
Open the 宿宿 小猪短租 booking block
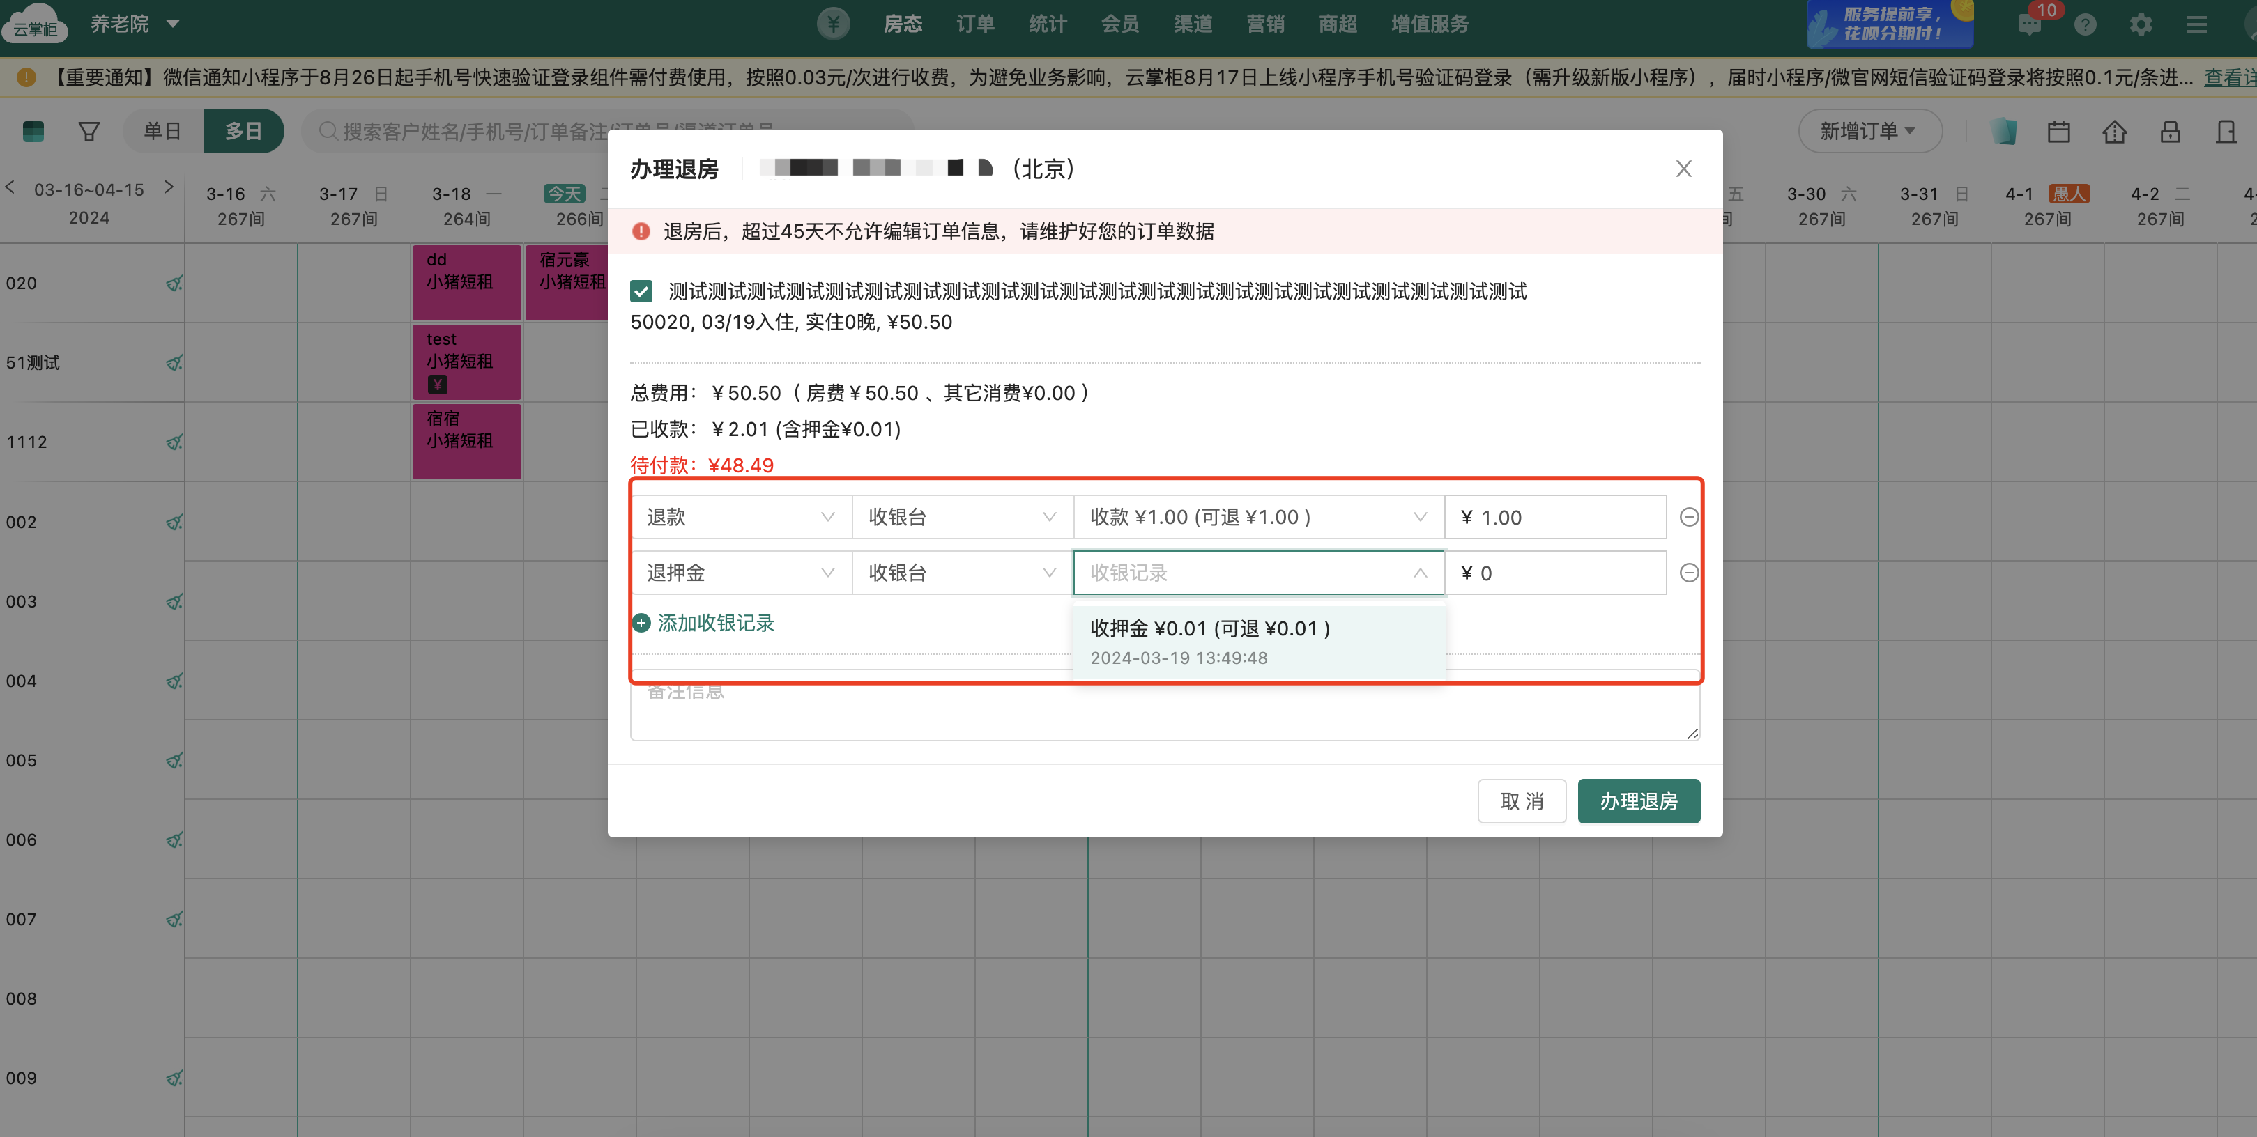coord(467,442)
